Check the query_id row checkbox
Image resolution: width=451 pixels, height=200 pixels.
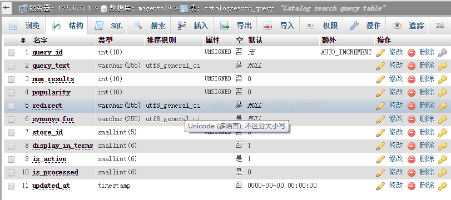[11, 53]
